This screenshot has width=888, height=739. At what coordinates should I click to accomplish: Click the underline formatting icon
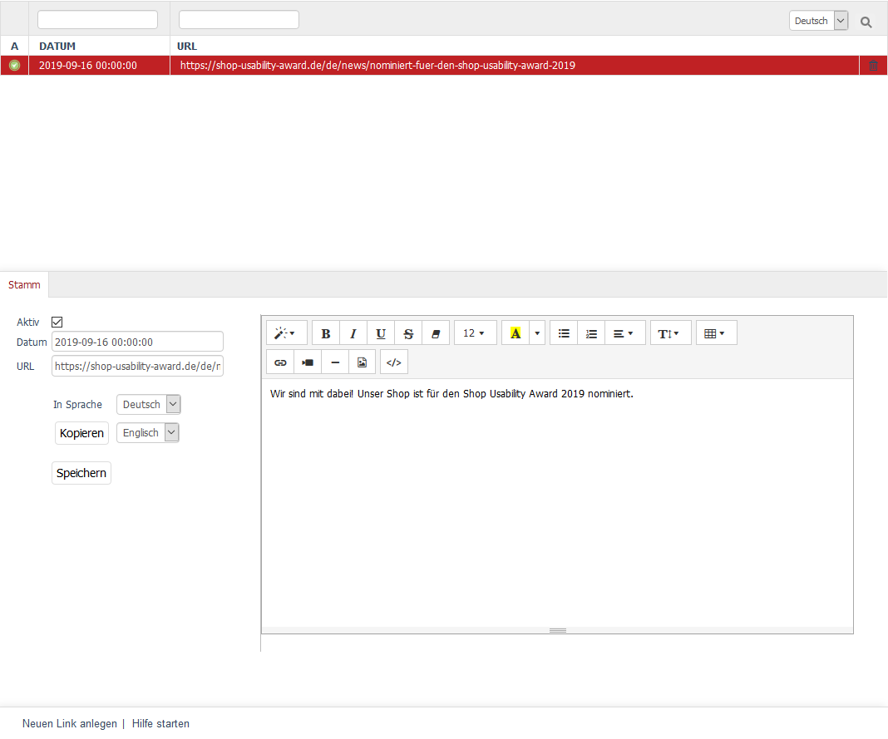tap(381, 333)
